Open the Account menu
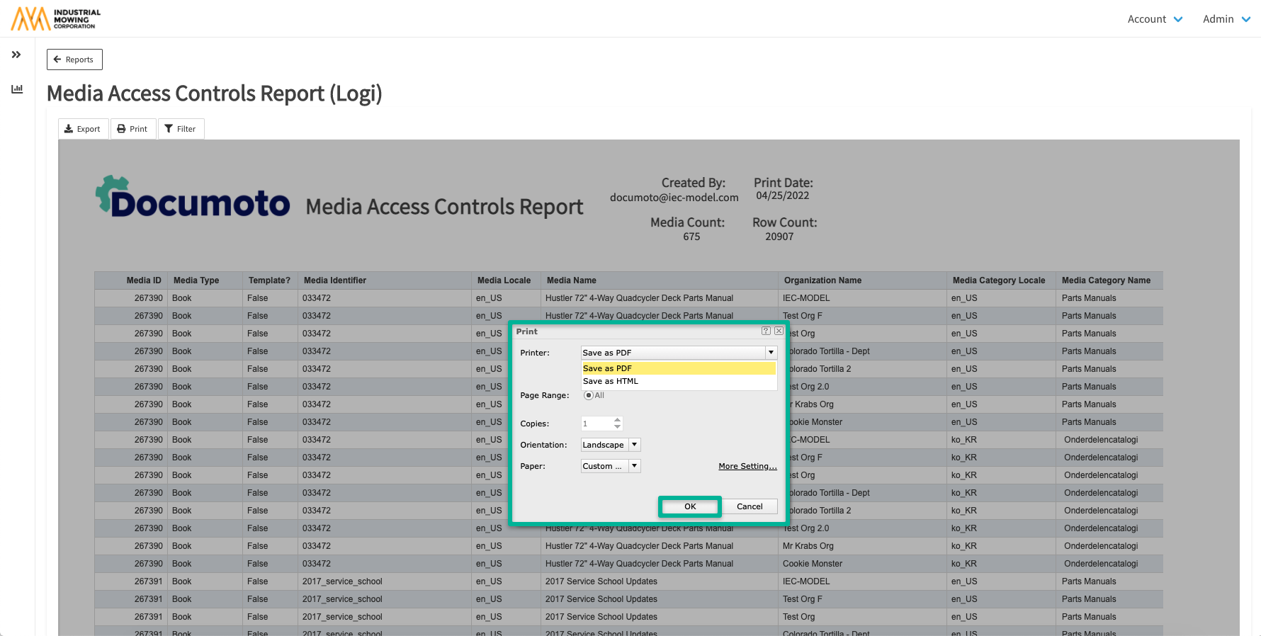Image resolution: width=1261 pixels, height=636 pixels. click(x=1155, y=19)
